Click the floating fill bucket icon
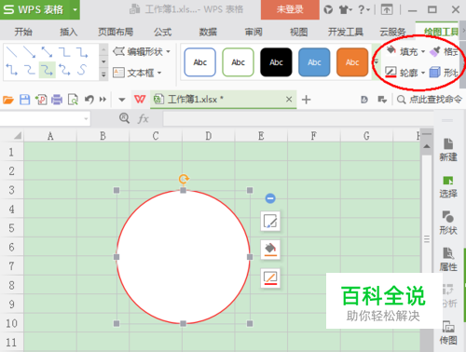This screenshot has width=466, height=352. (270, 250)
